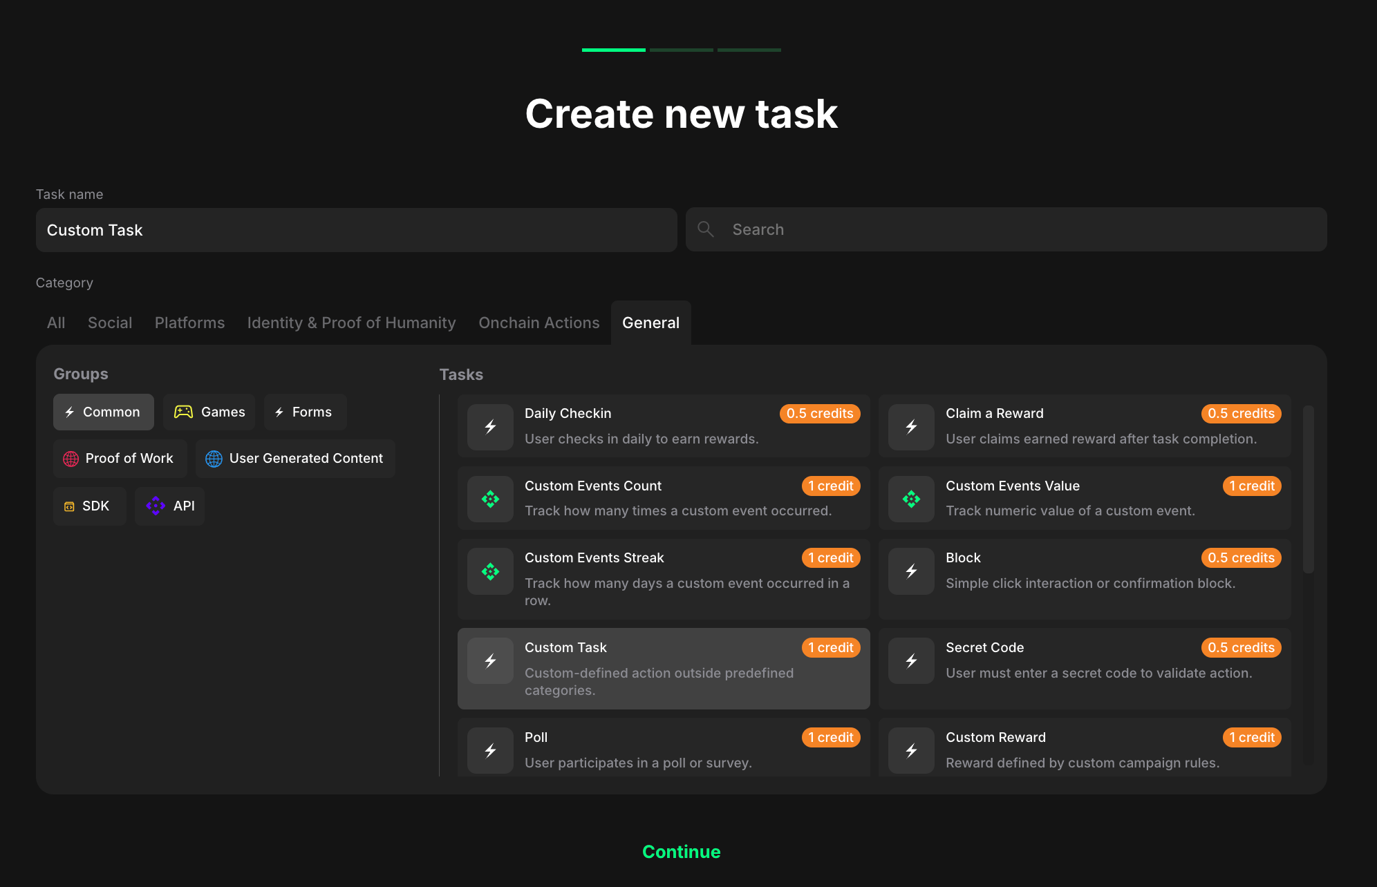Screen dimensions: 1377x887
Task: Click Custom Reward's 1 credit badge
Action: (1252, 737)
